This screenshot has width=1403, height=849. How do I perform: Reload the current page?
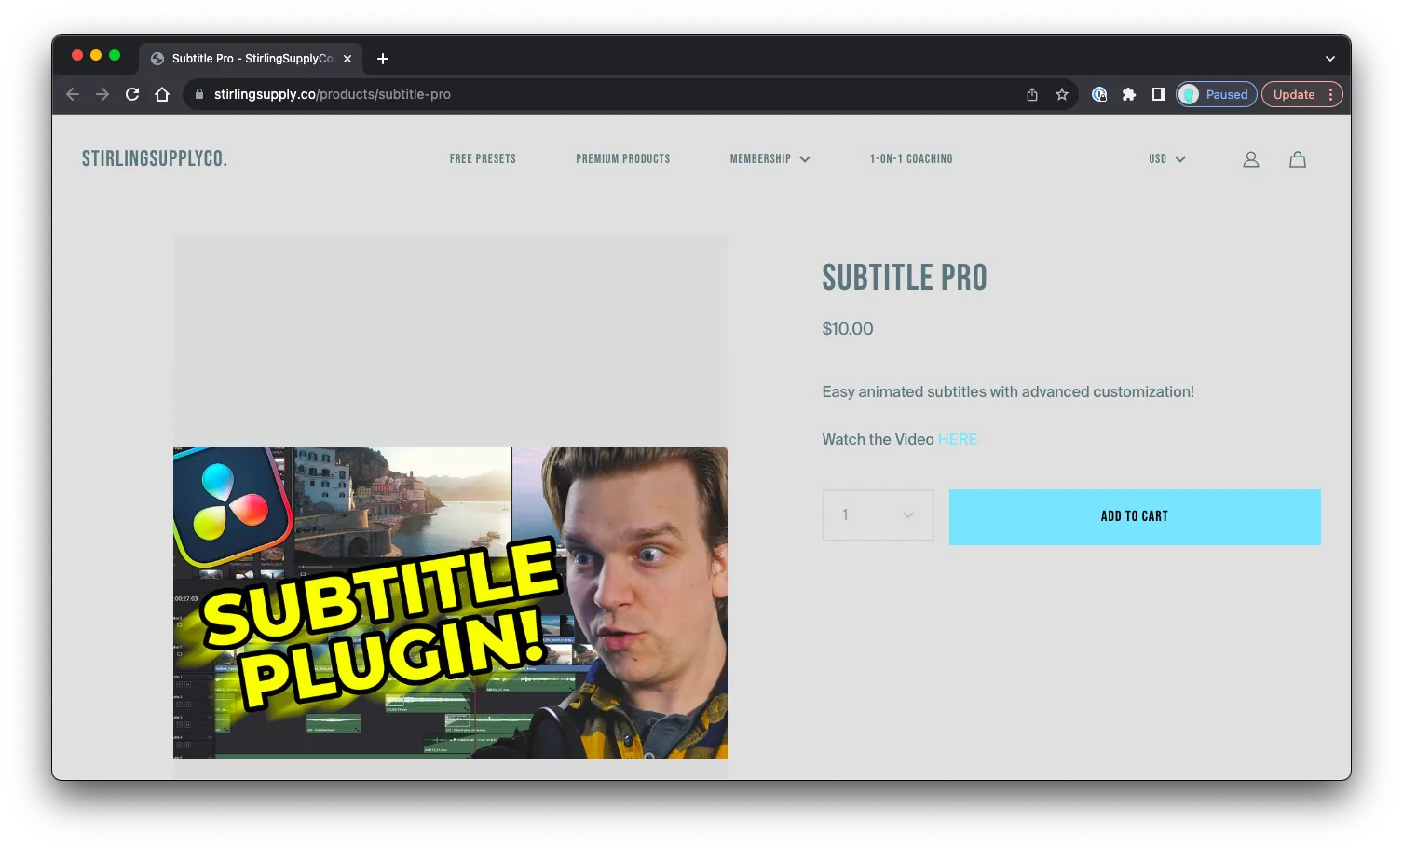[x=132, y=94]
